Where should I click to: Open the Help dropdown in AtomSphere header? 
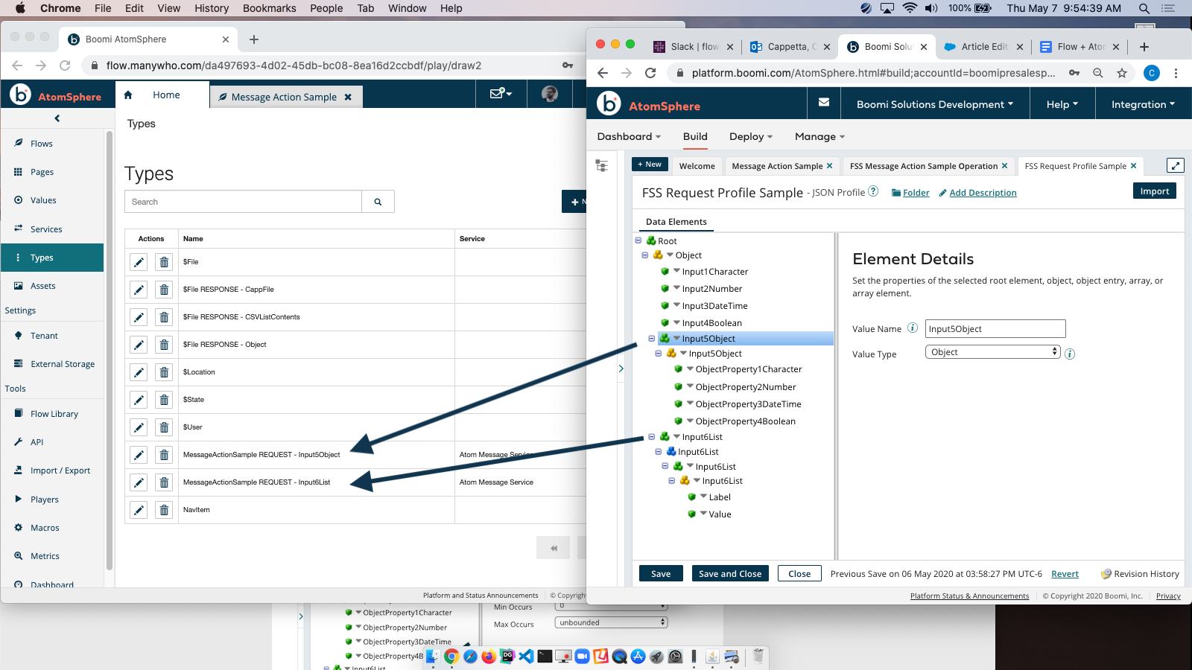pos(1062,104)
